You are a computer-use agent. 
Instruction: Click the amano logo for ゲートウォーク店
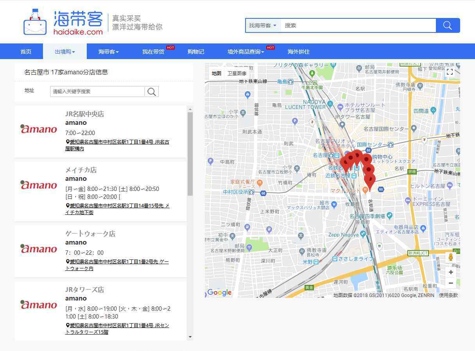[39, 249]
